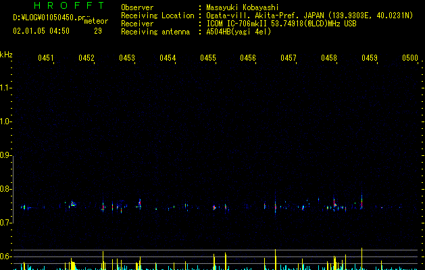This screenshot has height=270, width=425.
Task: Click the HROFFT title text
Action: [70, 5]
